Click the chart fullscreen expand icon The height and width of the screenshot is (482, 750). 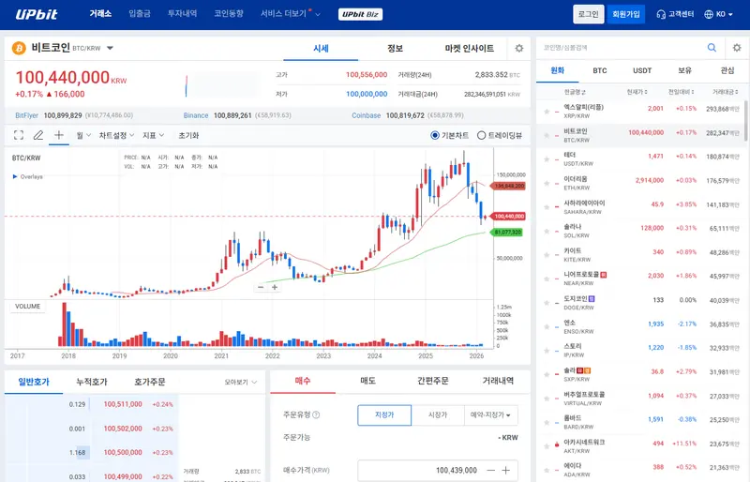[18, 135]
